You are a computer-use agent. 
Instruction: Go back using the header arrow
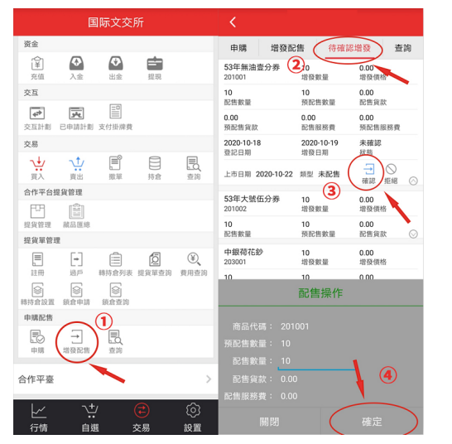point(233,22)
